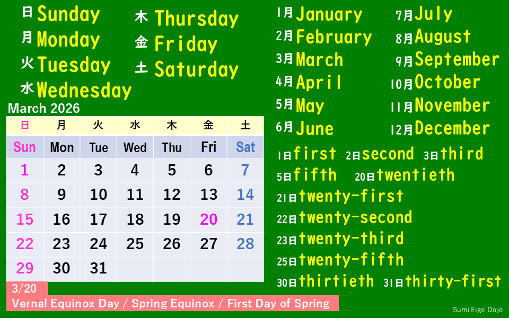Select March 1 in the calendar
Screen dimensions: 509x318
24,170
